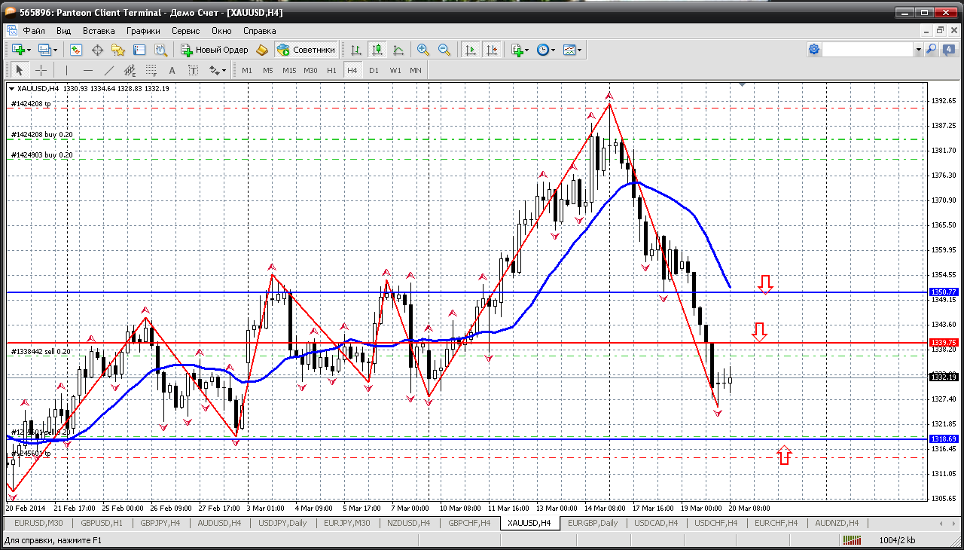Zoom in on the chart

(x=423, y=50)
